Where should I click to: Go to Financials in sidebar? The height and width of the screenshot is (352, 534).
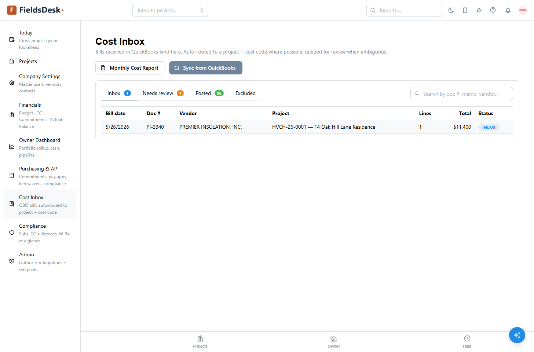coord(40,115)
